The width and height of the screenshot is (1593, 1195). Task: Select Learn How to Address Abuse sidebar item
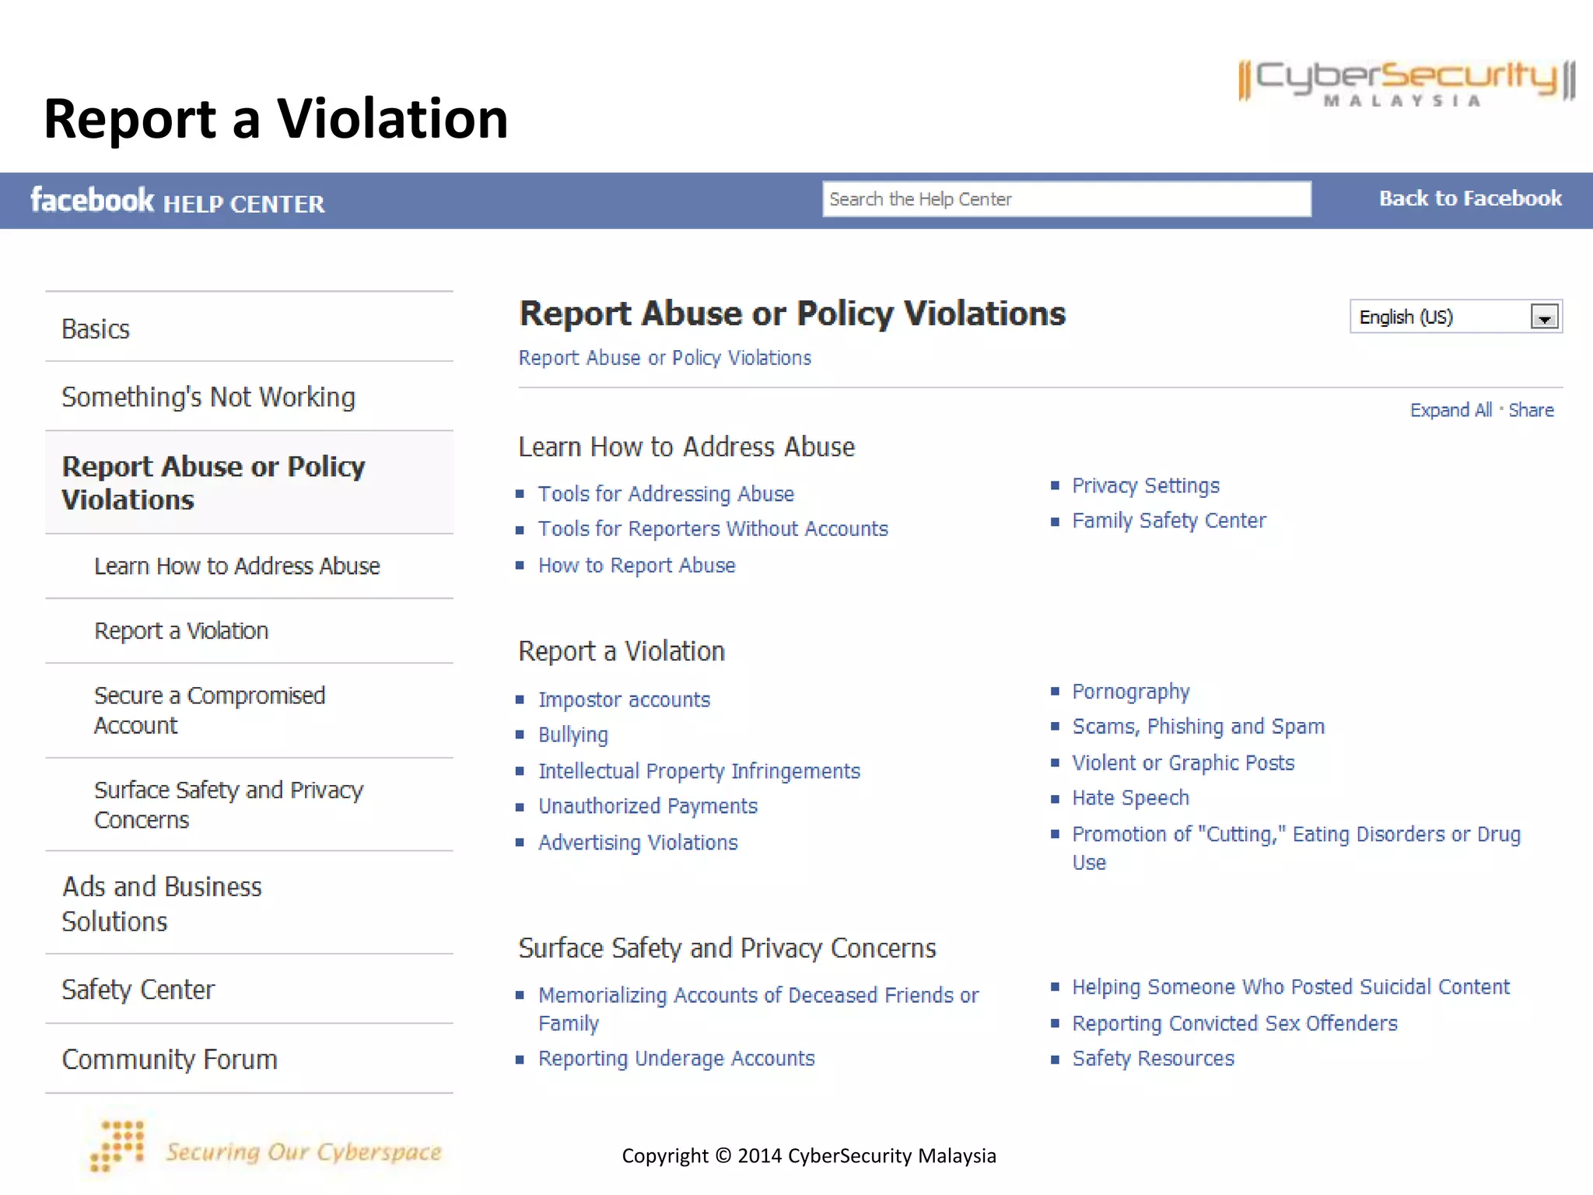point(249,566)
